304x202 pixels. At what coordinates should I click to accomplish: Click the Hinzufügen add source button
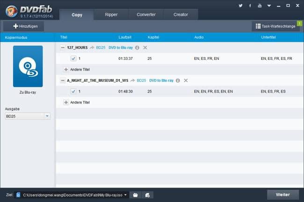tap(23, 26)
